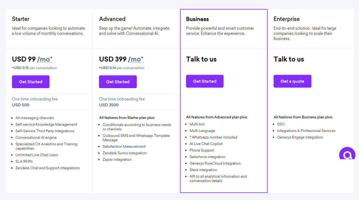Image resolution: width=359 pixels, height=200 pixels.
Task: Click the Zendesk Sunco integration feature
Action: point(124,153)
